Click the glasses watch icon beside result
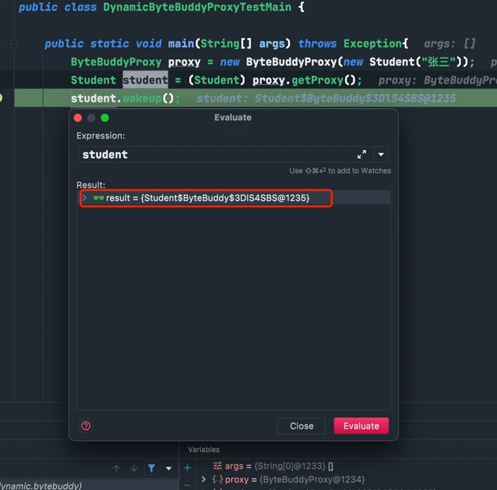 coord(98,198)
